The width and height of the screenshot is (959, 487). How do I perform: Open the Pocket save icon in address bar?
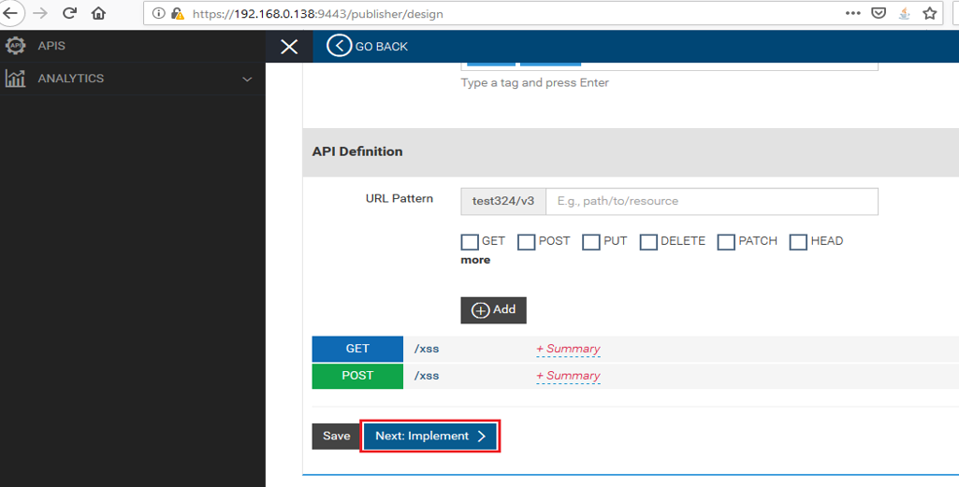click(x=879, y=14)
